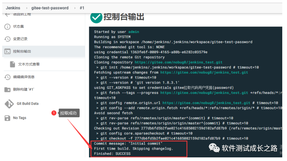The height and width of the screenshot is (161, 287).
Task: Click the "'git version 1.8.3.1'" console line
Action: point(138,82)
